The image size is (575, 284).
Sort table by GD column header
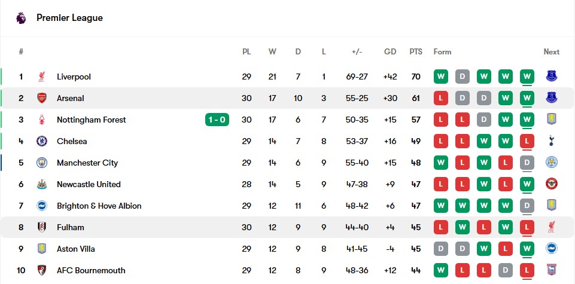[390, 52]
